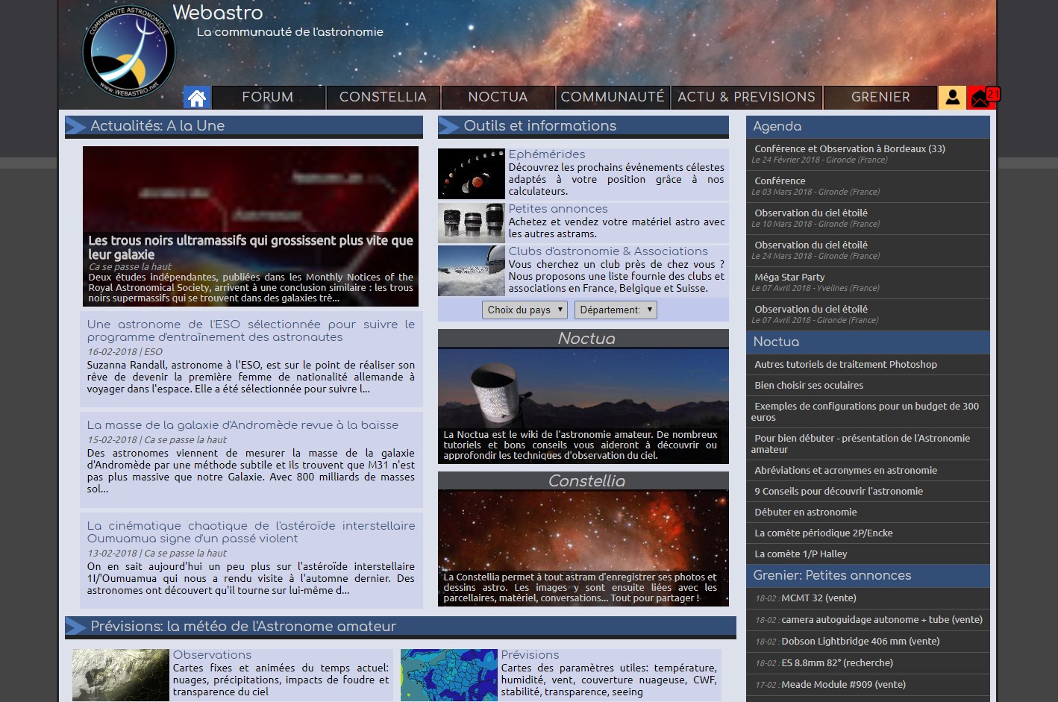Open the Noctua telescope banner image
Image resolution: width=1058 pixels, height=702 pixels.
coord(583,406)
